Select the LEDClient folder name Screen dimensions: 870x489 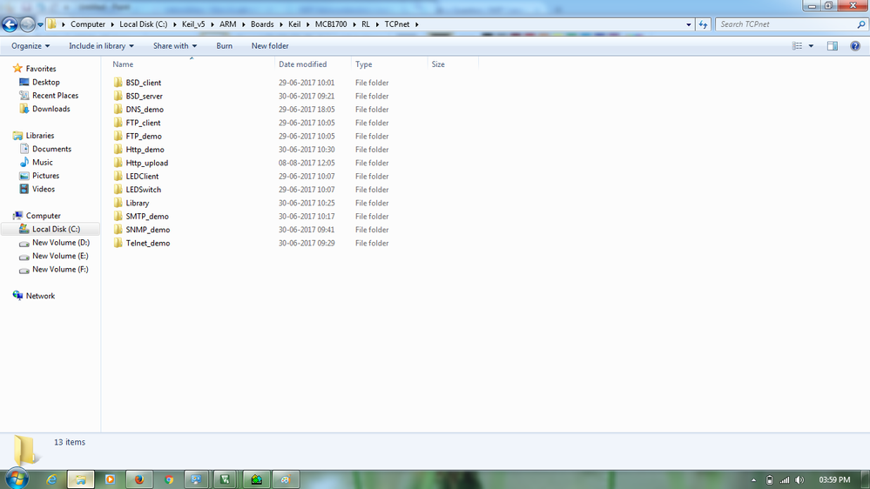[142, 177]
